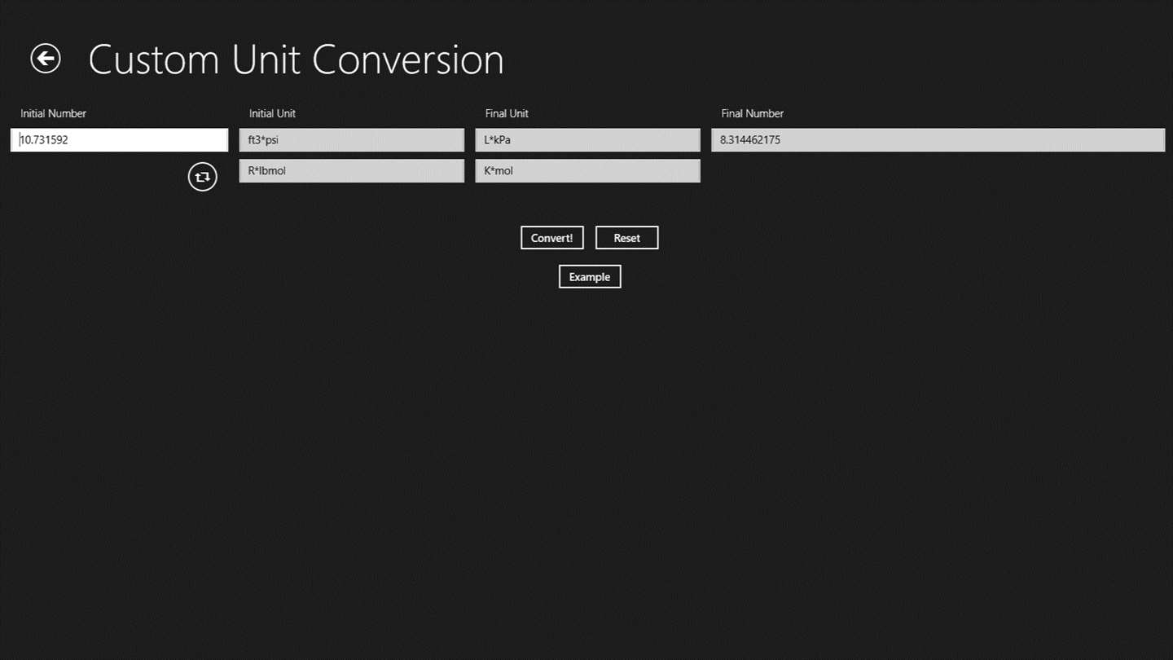Click the Final Number label
This screenshot has height=660, width=1173.
[753, 113]
